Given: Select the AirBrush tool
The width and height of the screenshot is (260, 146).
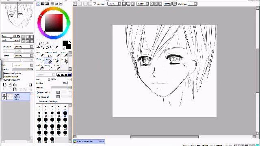Looking at the screenshot, I should (48, 54).
